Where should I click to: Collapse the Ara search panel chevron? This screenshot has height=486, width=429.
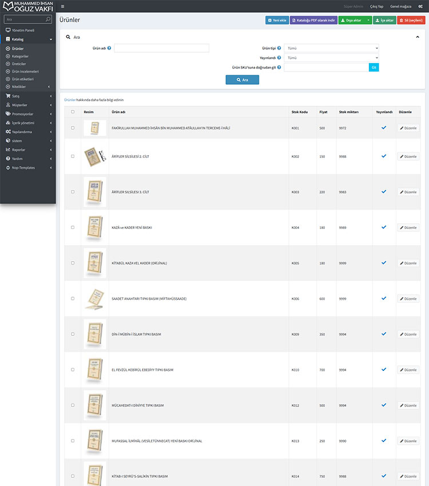coord(418,37)
